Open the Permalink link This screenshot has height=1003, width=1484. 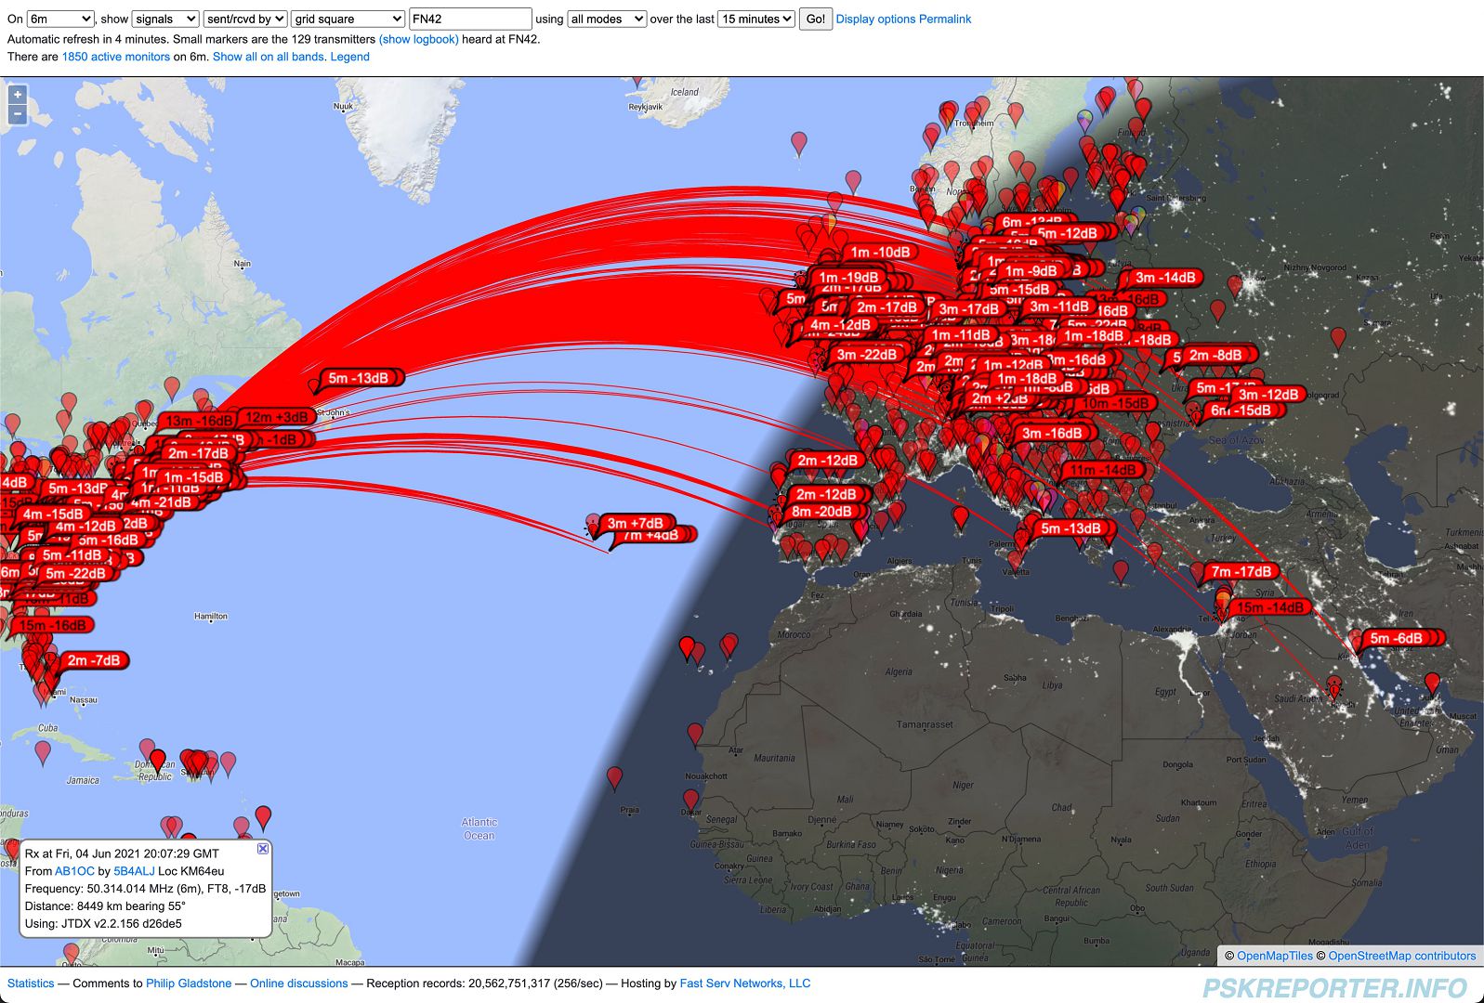(x=945, y=19)
